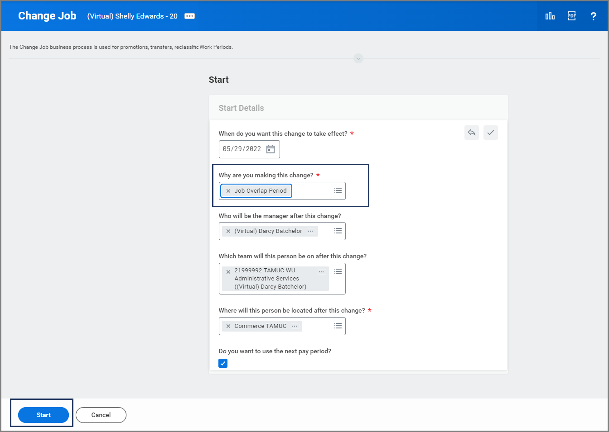Viewport: 609px width, 432px height.
Task: Remove the Job Overlap Period selection
Action: (228, 191)
